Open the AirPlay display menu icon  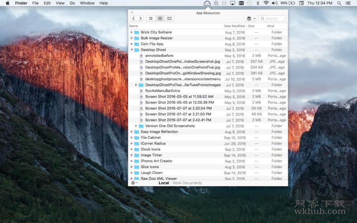pos(232,3)
